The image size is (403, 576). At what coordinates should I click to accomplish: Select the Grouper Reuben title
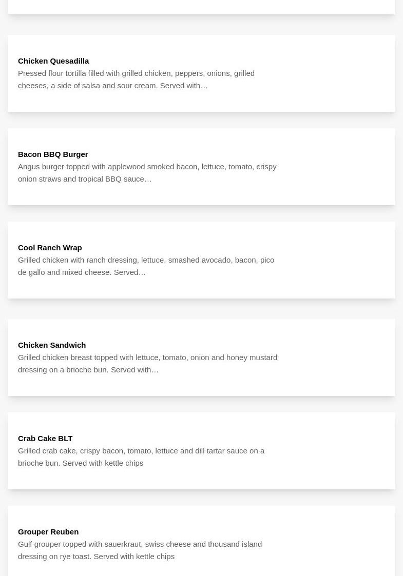48,531
